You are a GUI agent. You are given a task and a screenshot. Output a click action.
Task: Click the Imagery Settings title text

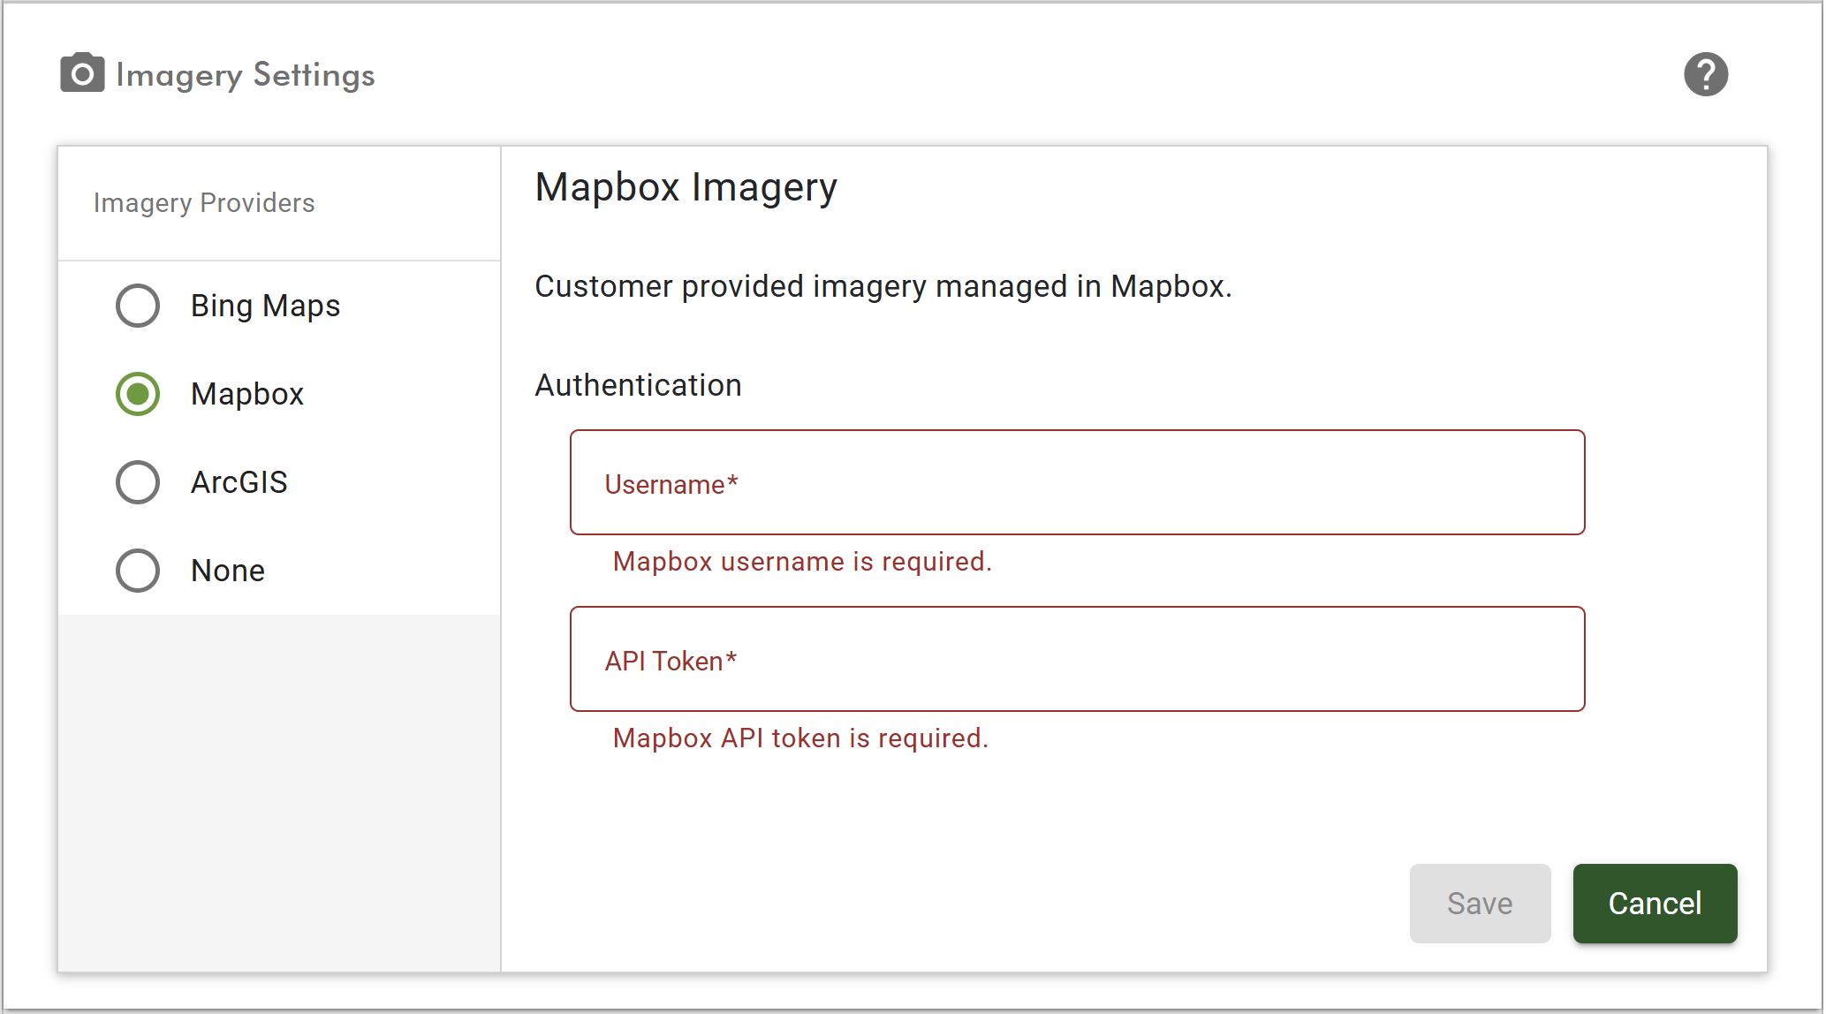246,75
